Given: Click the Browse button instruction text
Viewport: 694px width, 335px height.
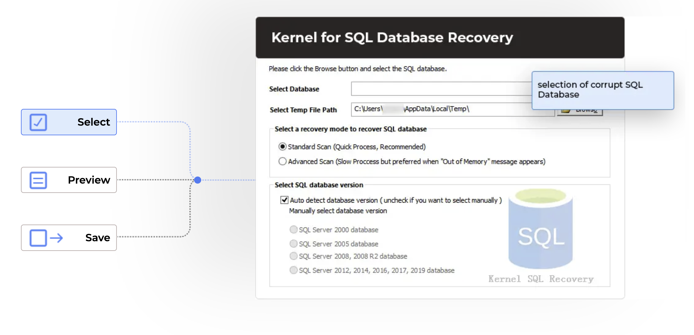Looking at the screenshot, I should 358,69.
